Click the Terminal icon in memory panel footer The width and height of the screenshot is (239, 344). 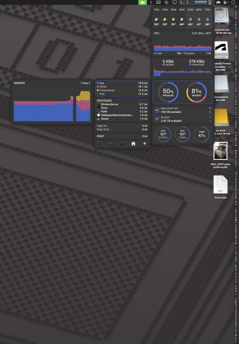[x=122, y=144]
